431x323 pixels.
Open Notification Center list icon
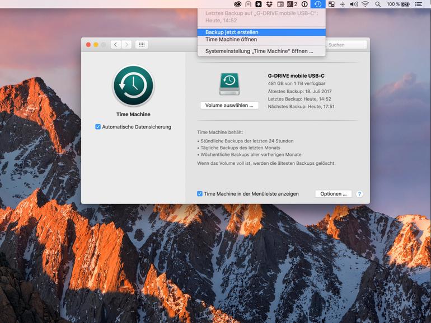(x=418, y=4)
